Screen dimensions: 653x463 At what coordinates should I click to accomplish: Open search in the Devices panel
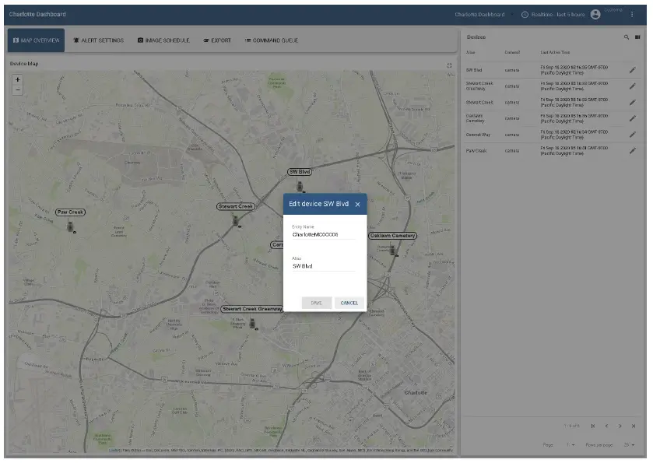tap(626, 37)
